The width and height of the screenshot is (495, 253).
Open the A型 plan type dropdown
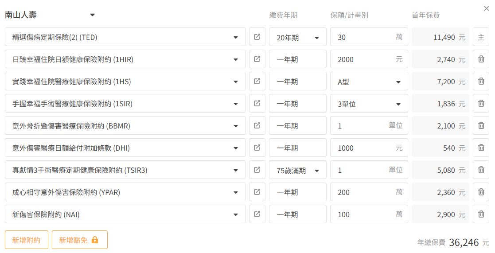[x=369, y=81]
